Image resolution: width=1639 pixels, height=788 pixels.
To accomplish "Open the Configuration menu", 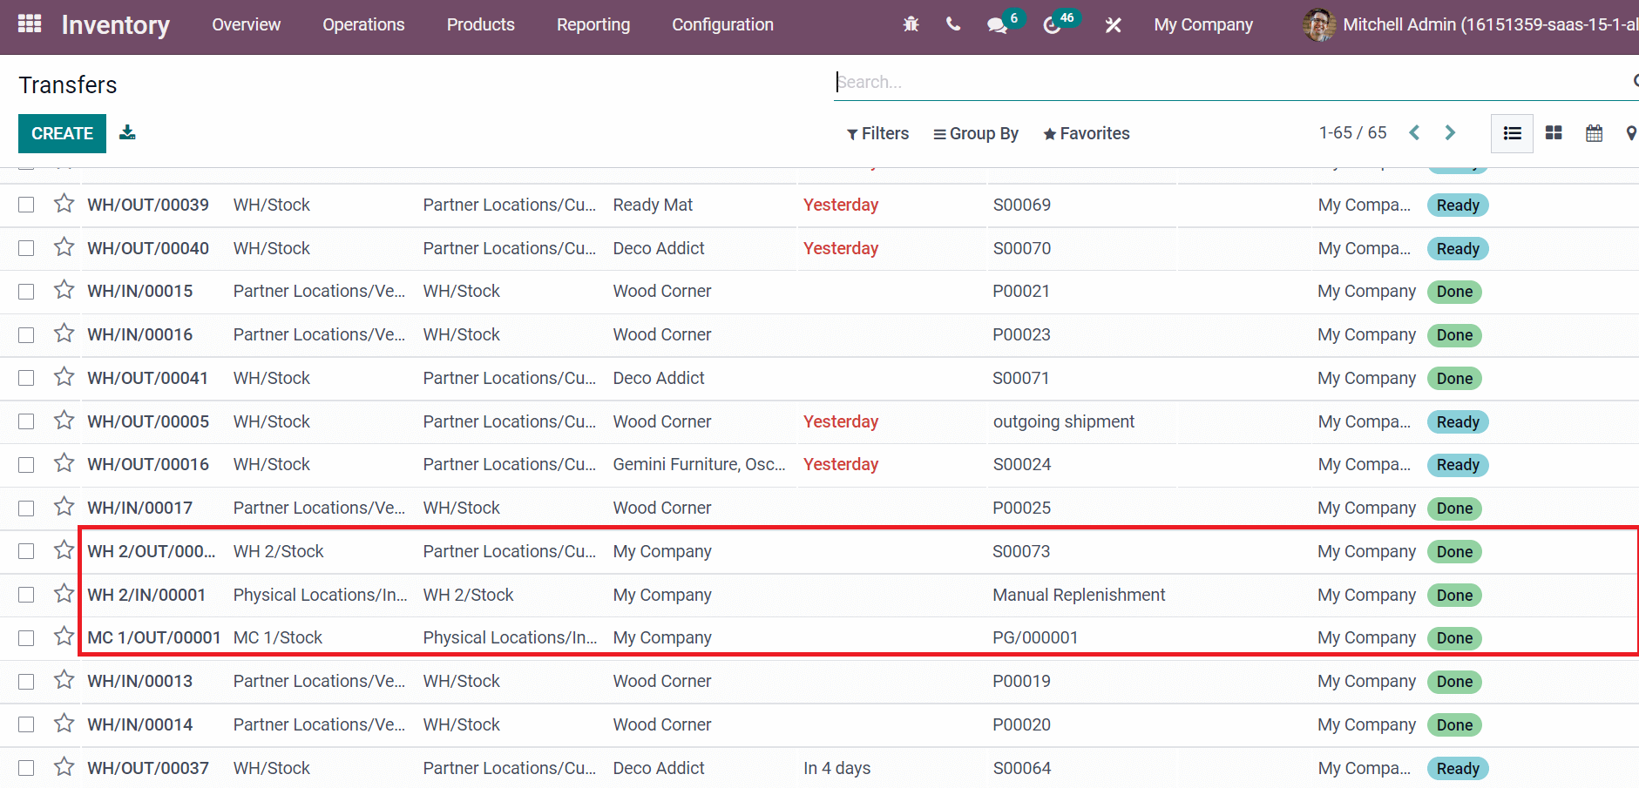I will 722,25.
